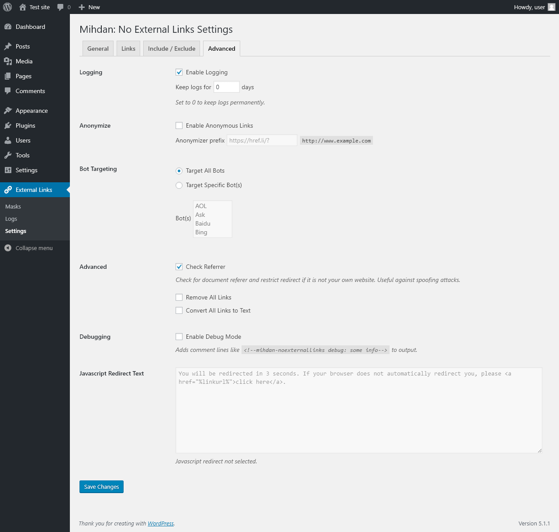This screenshot has height=532, width=559.
Task: Tick the Enable Debug Mode checkbox
Action: (179, 337)
